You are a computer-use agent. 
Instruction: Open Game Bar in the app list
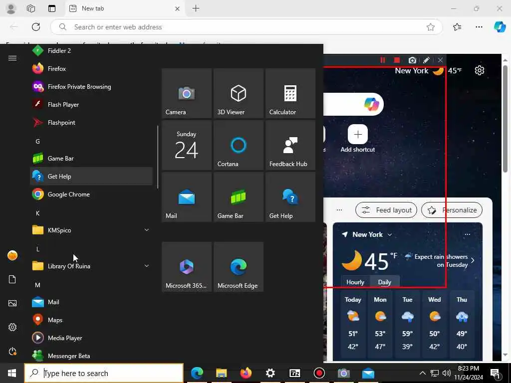click(x=91, y=158)
